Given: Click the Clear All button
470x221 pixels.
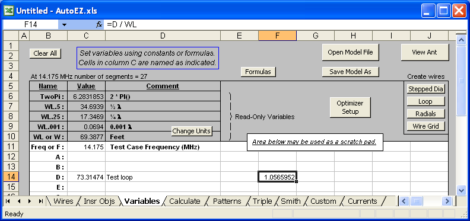Looking at the screenshot, I should [45, 53].
